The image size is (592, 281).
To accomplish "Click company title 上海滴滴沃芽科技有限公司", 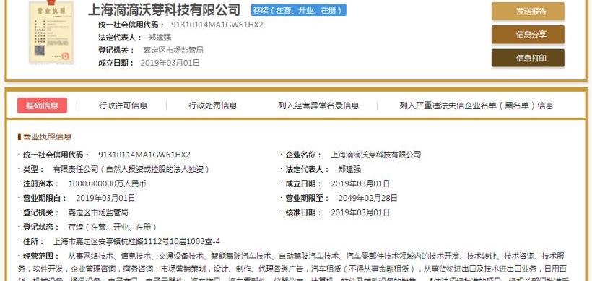I will 164,10.
